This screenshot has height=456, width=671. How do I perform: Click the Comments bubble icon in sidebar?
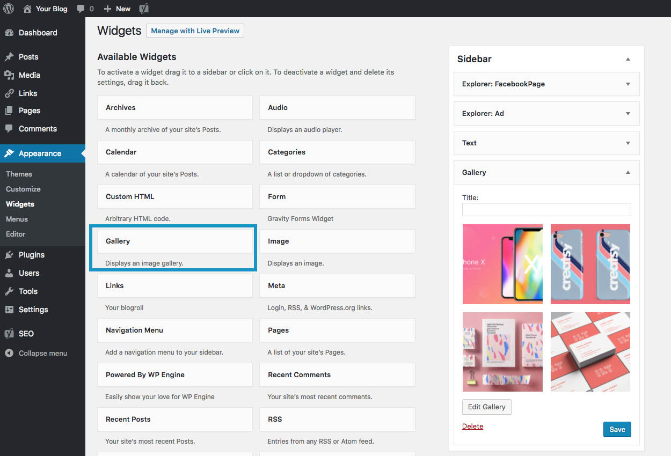point(9,129)
